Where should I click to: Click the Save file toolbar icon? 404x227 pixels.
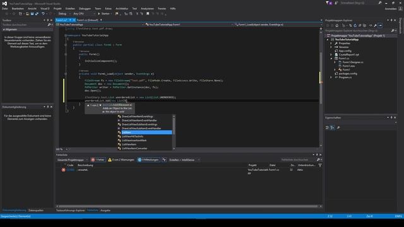click(32, 14)
